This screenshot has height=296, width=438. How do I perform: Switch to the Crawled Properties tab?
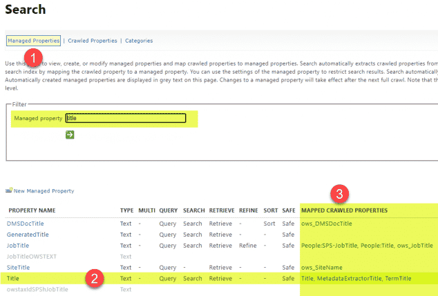tap(93, 41)
